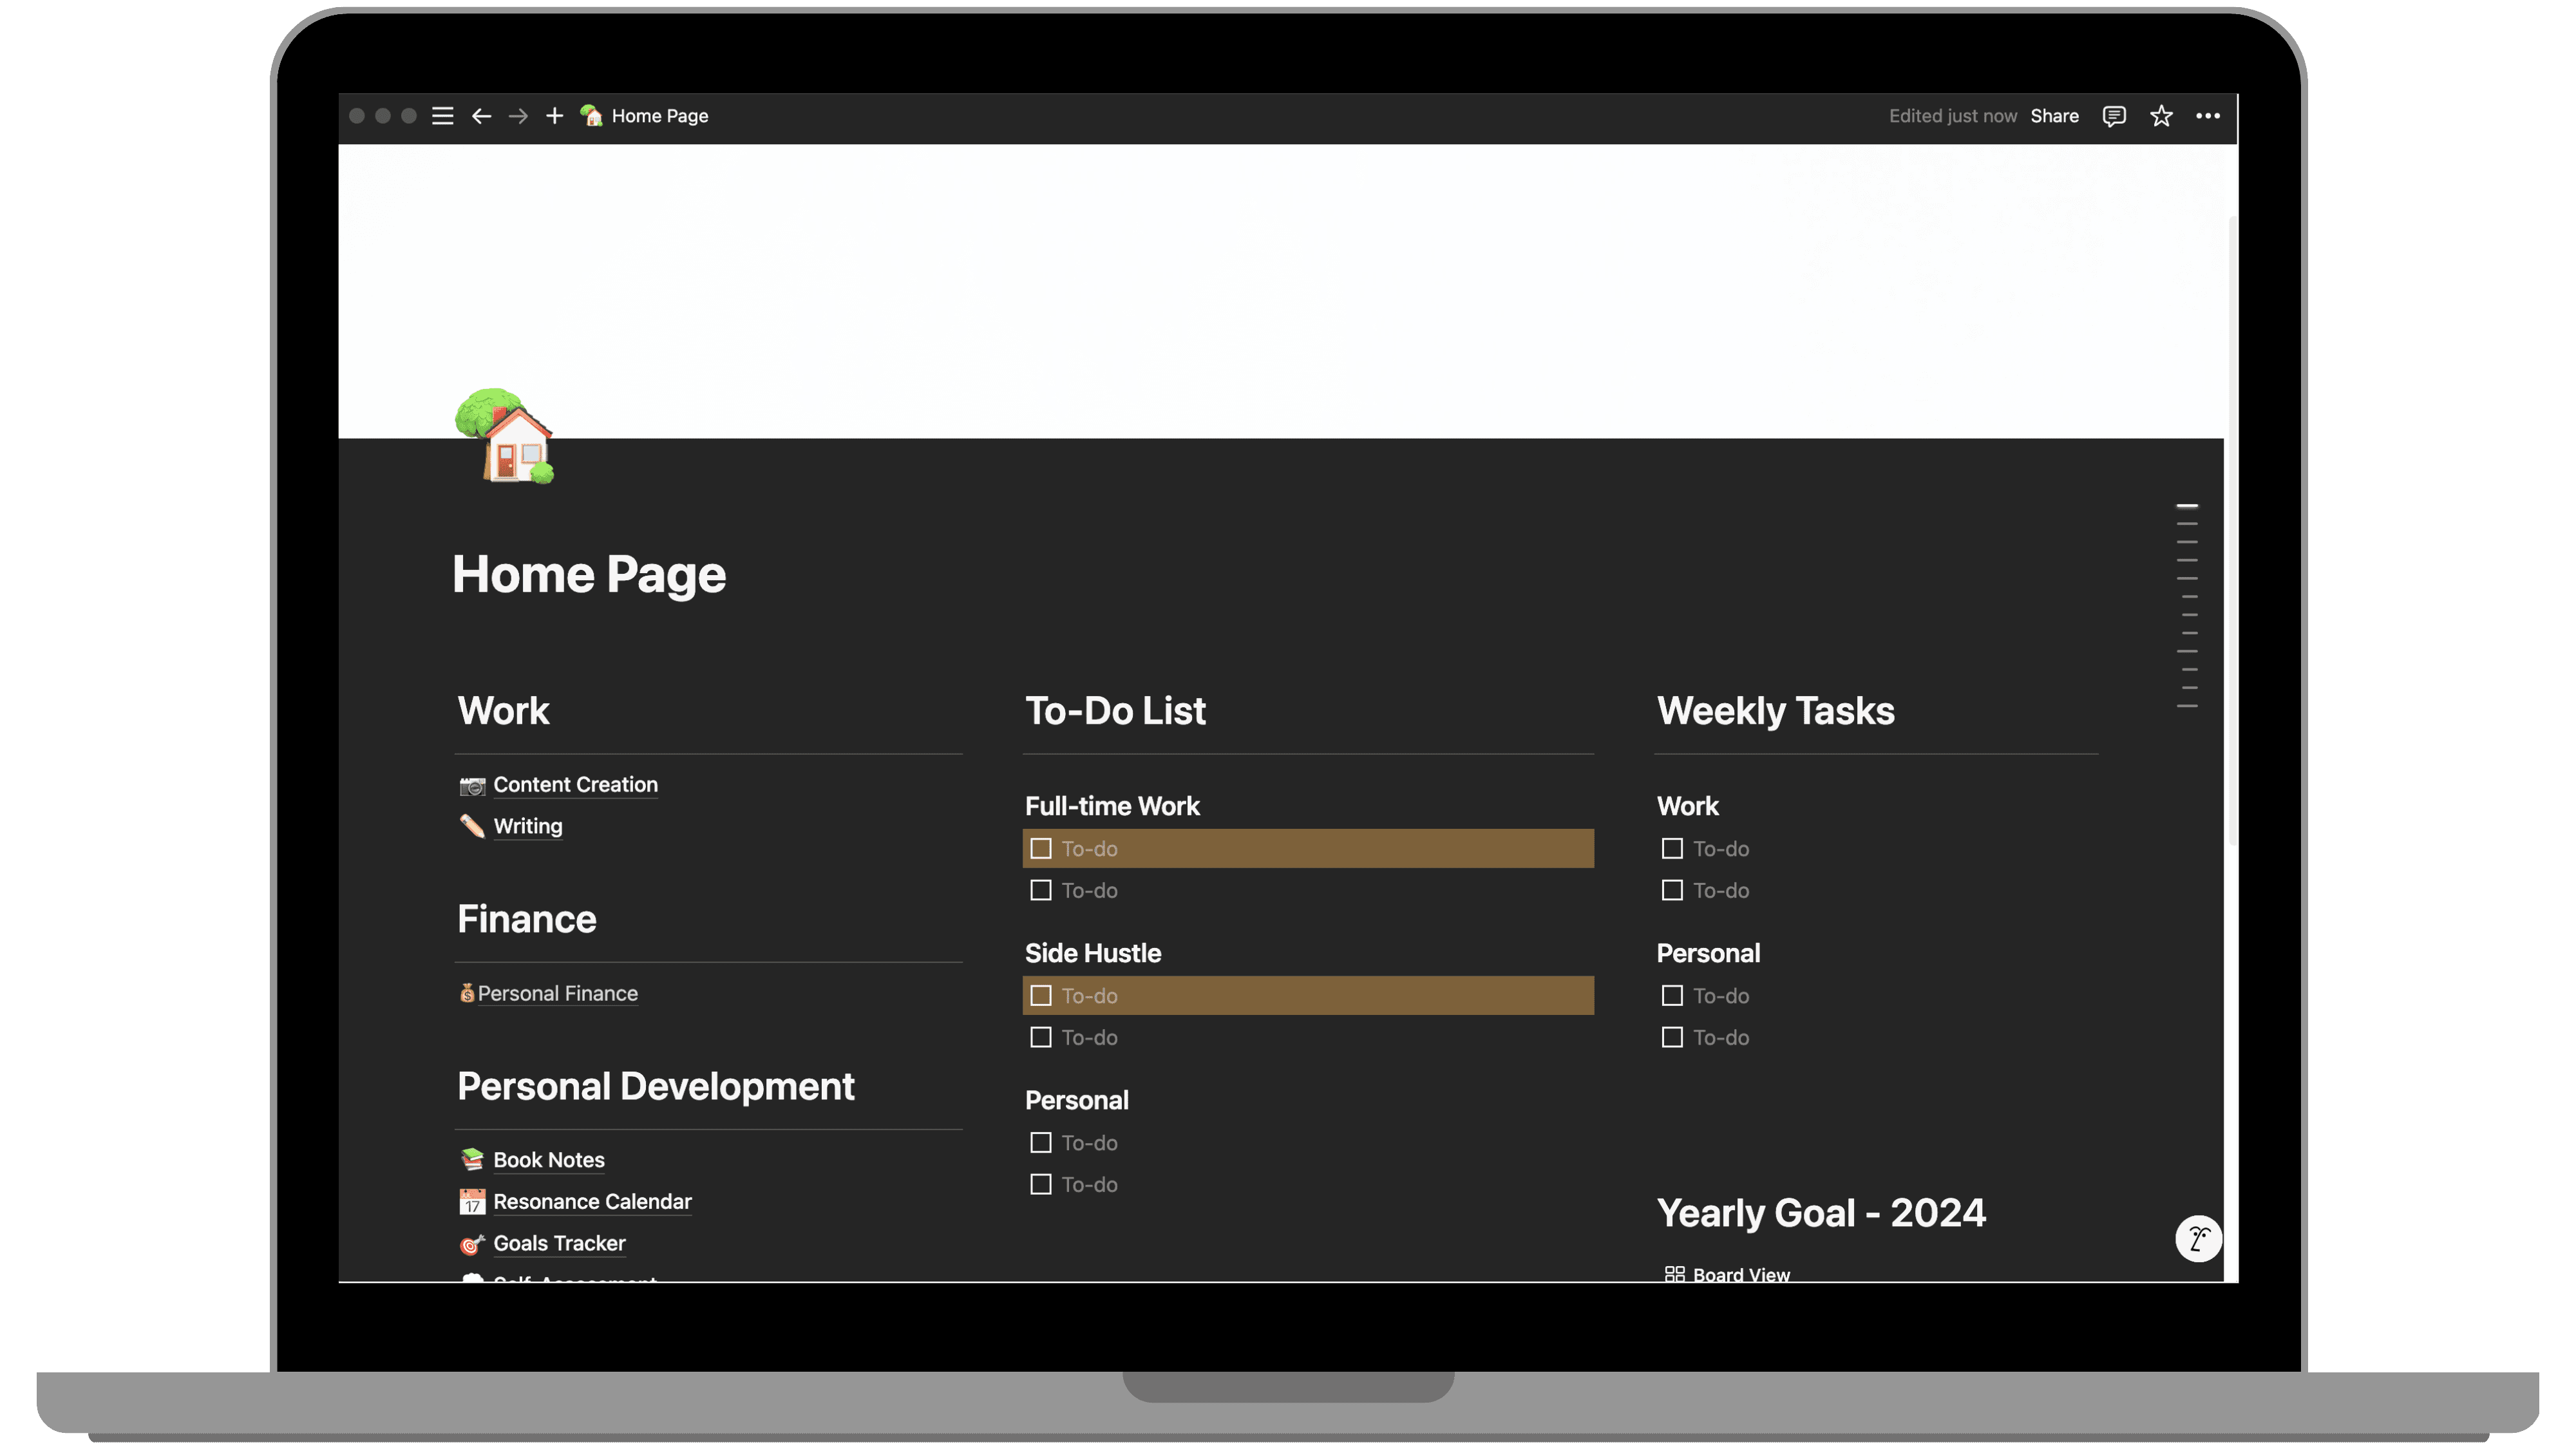Check the highlighted to-do under Full-time Work
This screenshot has width=2576, height=1449.
(1041, 849)
